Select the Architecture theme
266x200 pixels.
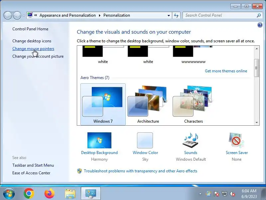click(148, 104)
